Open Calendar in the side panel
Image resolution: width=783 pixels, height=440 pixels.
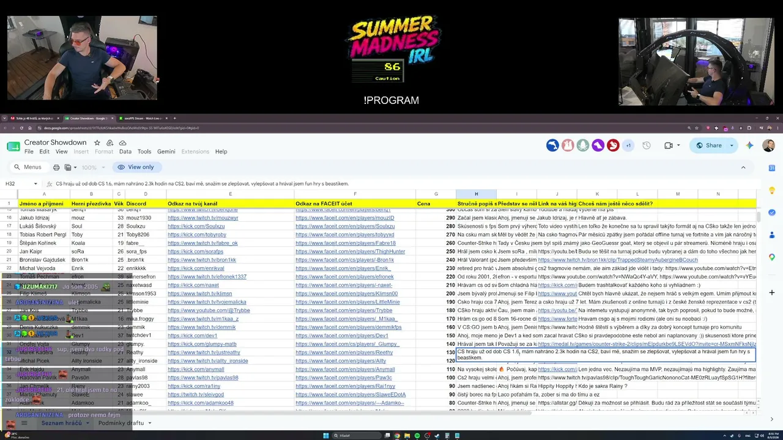772,168
